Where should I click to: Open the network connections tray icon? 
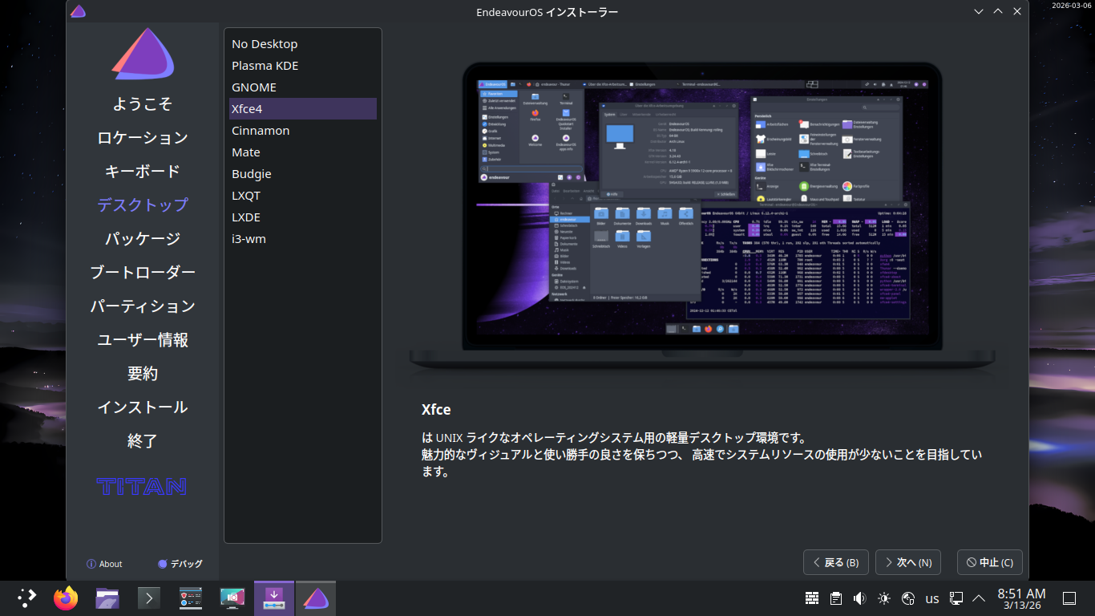pos(956,598)
